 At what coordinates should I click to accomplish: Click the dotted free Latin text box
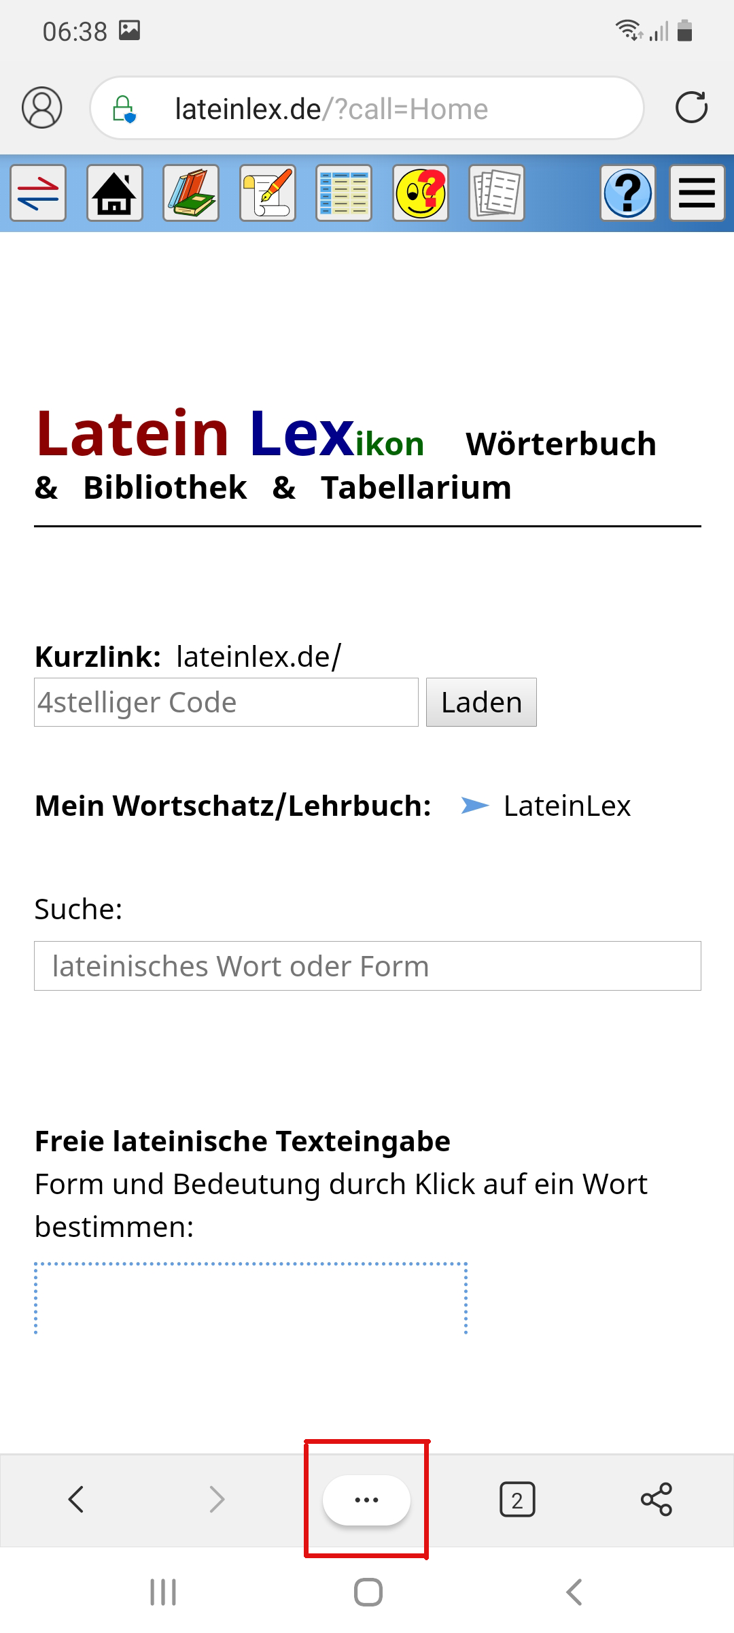click(251, 1298)
